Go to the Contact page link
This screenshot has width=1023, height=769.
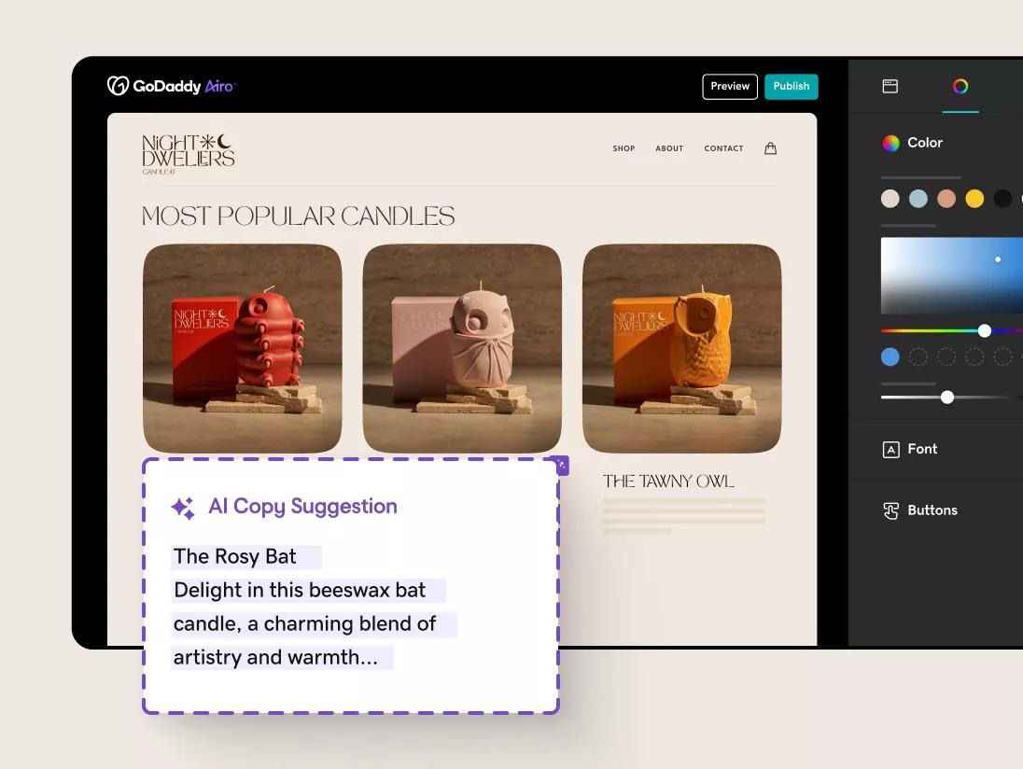[x=723, y=148]
